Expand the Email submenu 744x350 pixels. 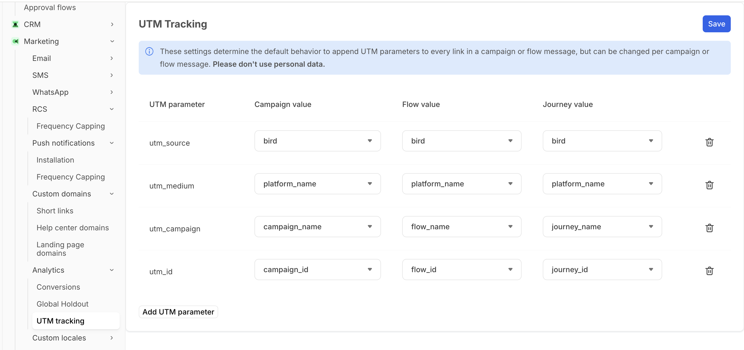[x=111, y=58]
